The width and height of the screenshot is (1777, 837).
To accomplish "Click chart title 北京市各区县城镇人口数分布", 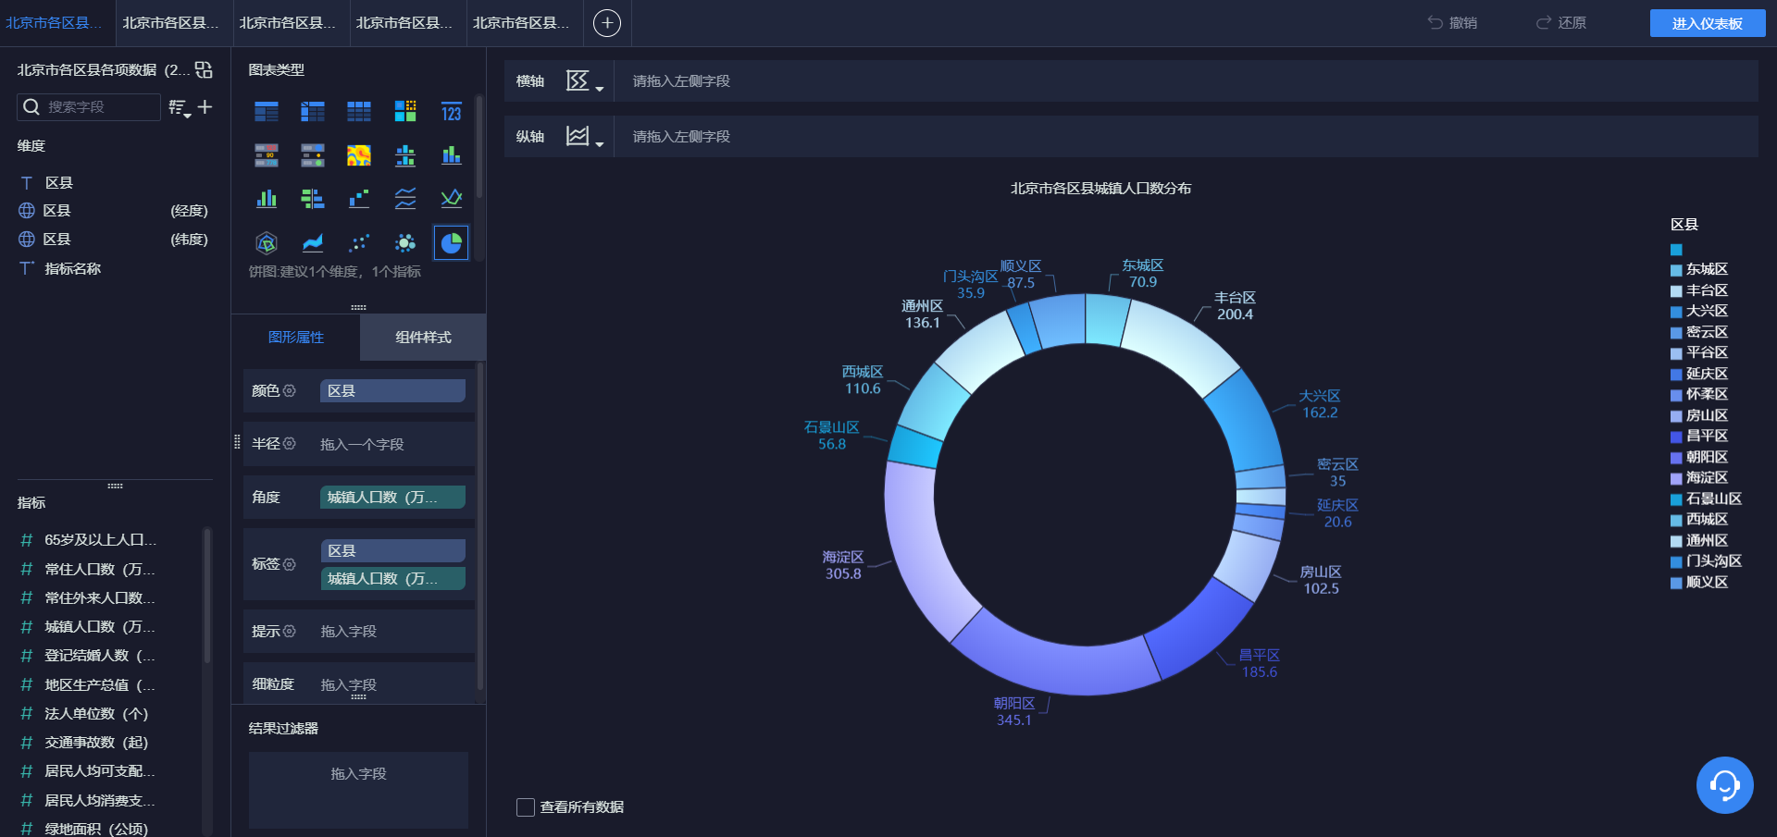I will click(x=1100, y=189).
